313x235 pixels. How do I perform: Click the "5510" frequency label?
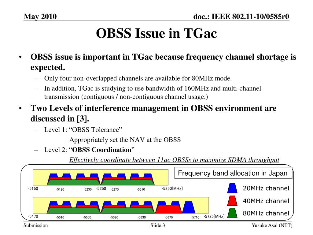coord(60,217)
